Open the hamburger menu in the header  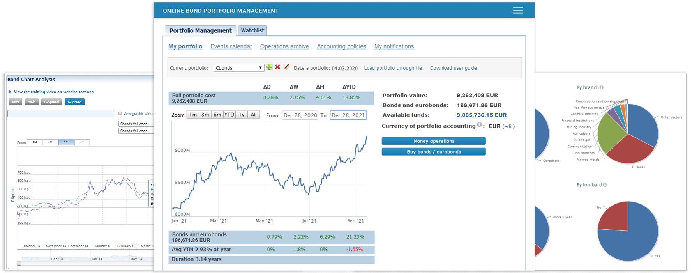pyautogui.click(x=518, y=11)
